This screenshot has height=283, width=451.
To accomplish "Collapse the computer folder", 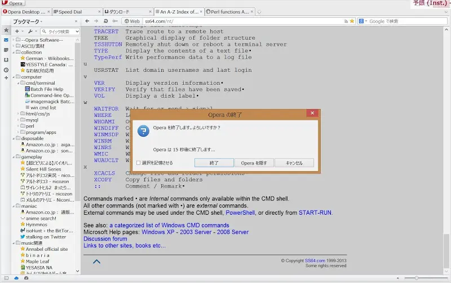I will coord(14,77).
